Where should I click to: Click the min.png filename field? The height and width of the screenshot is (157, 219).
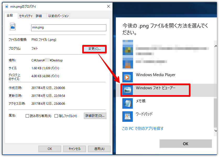tap(69, 28)
